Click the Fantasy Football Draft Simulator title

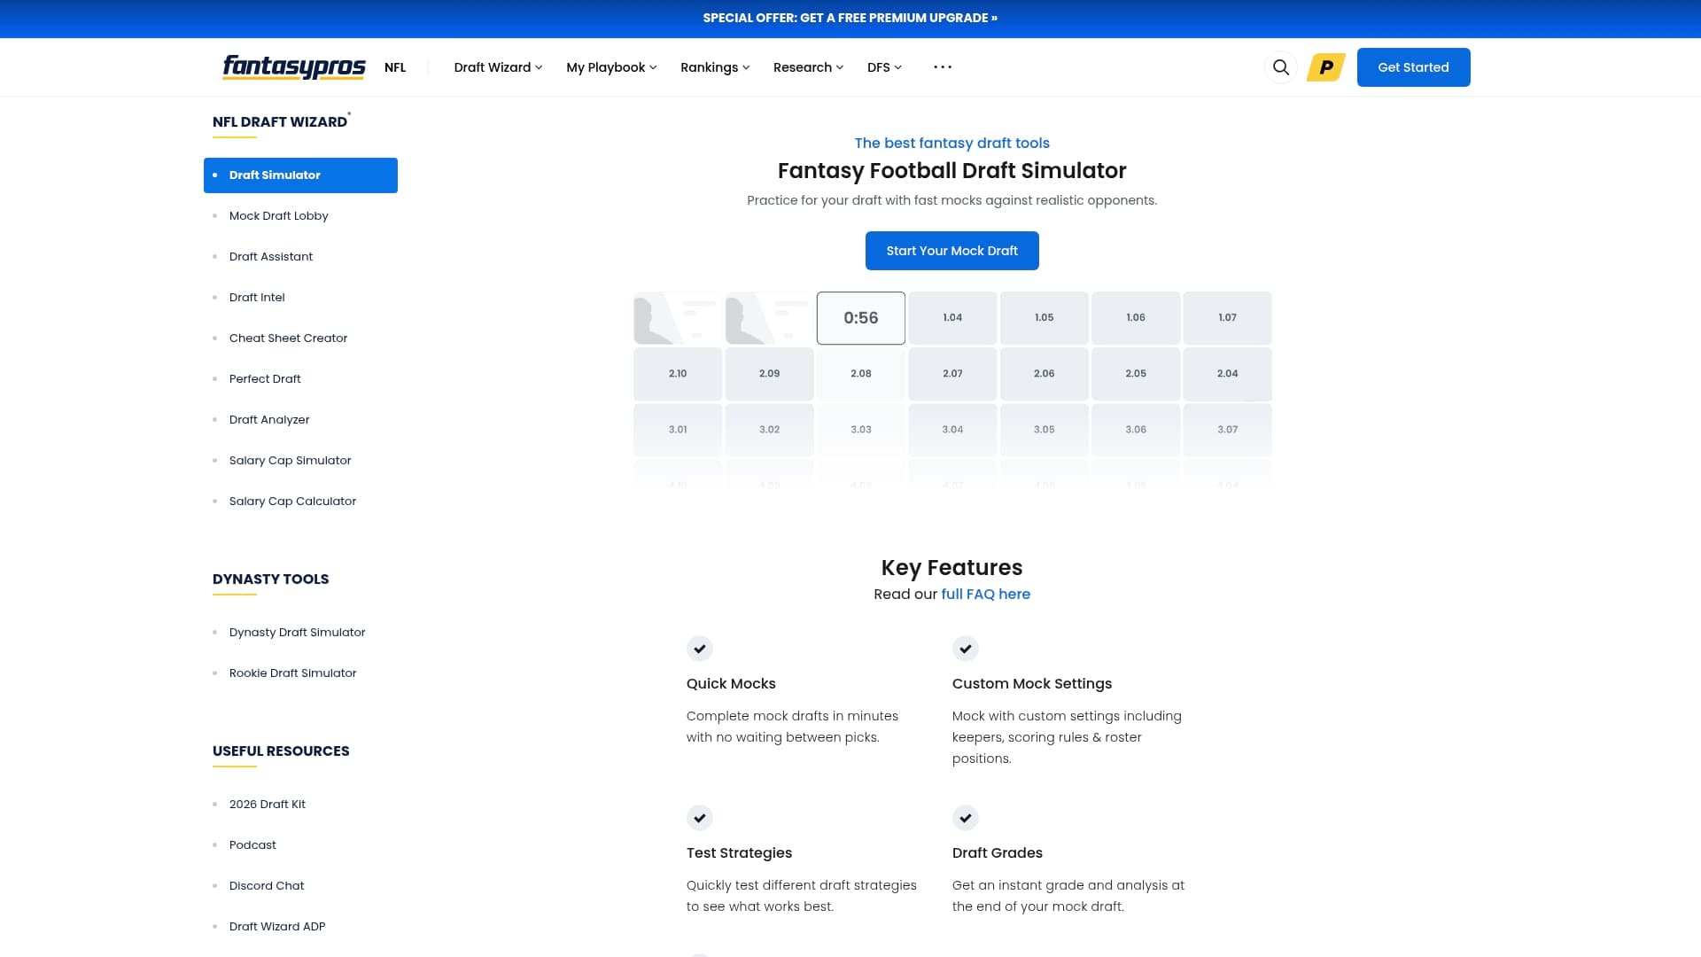click(x=951, y=171)
